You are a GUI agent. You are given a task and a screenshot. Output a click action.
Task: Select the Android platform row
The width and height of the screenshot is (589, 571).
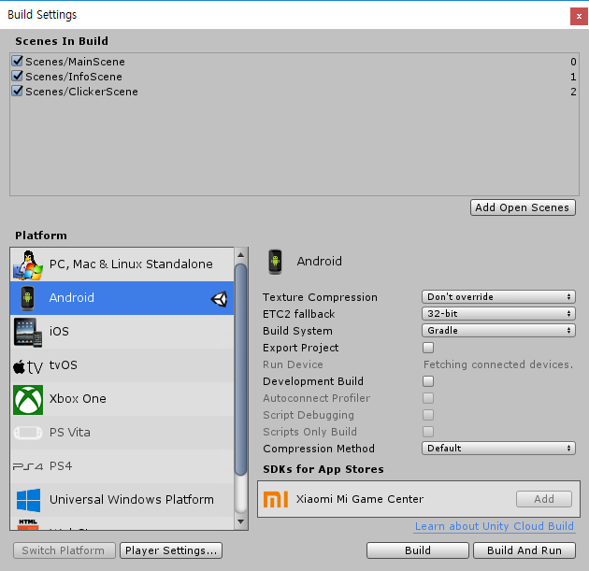(x=122, y=298)
